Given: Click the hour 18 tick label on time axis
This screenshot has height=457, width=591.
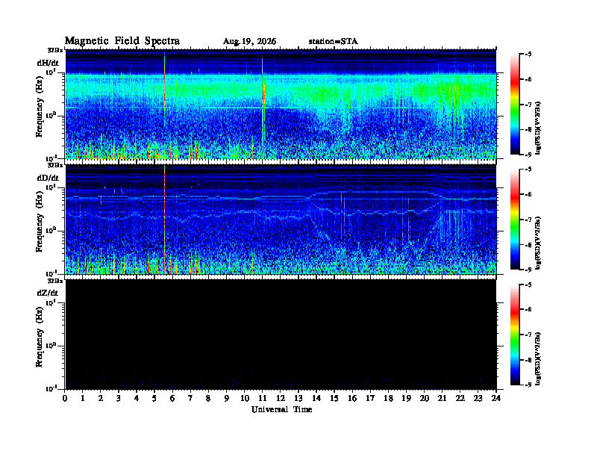Looking at the screenshot, I should (388, 399).
